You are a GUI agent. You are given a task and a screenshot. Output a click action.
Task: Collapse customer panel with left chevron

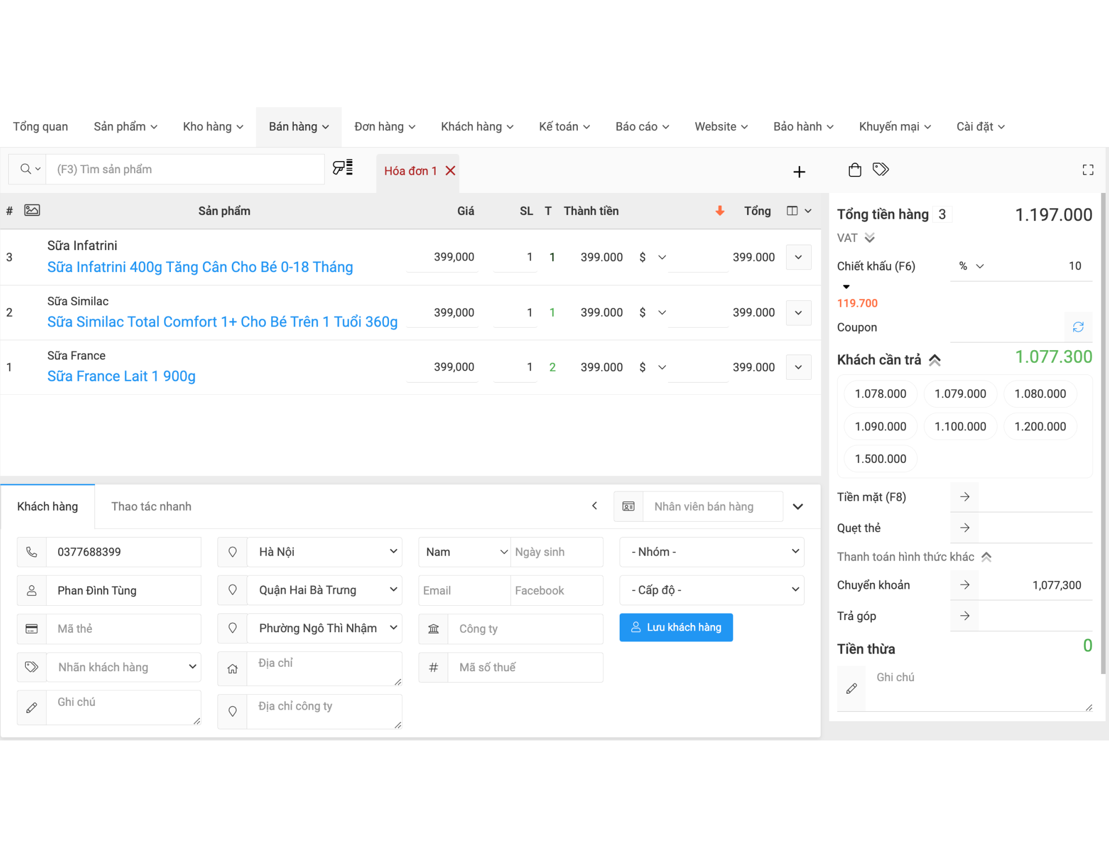[x=594, y=506]
